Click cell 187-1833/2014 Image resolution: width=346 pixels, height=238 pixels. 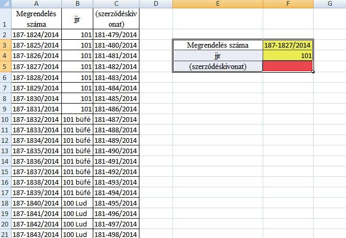pyautogui.click(x=36, y=130)
